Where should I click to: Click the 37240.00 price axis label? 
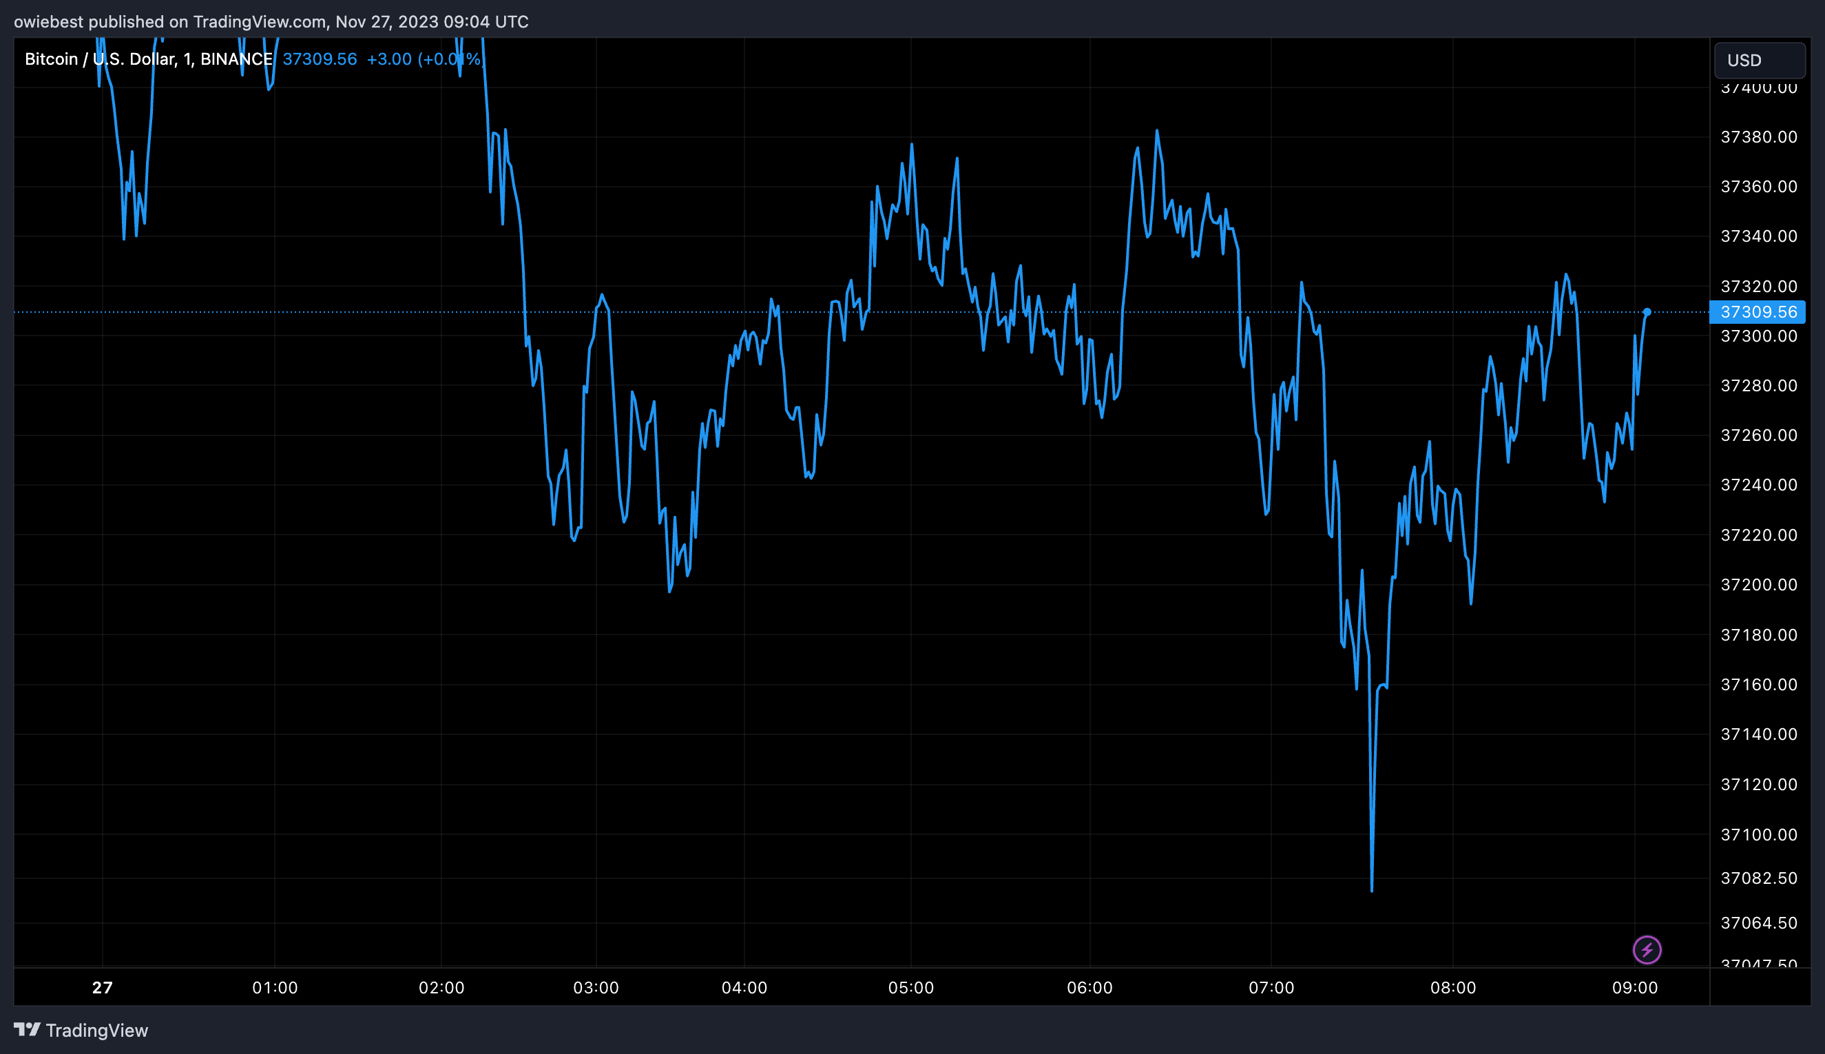coord(1759,484)
